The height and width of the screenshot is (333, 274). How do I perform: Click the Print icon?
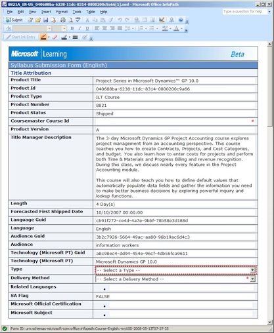click(63, 20)
